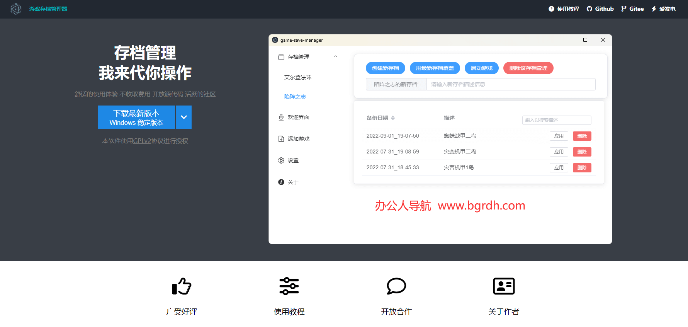Select 陷阵之志 in the sidebar
688x327 pixels.
tap(295, 97)
